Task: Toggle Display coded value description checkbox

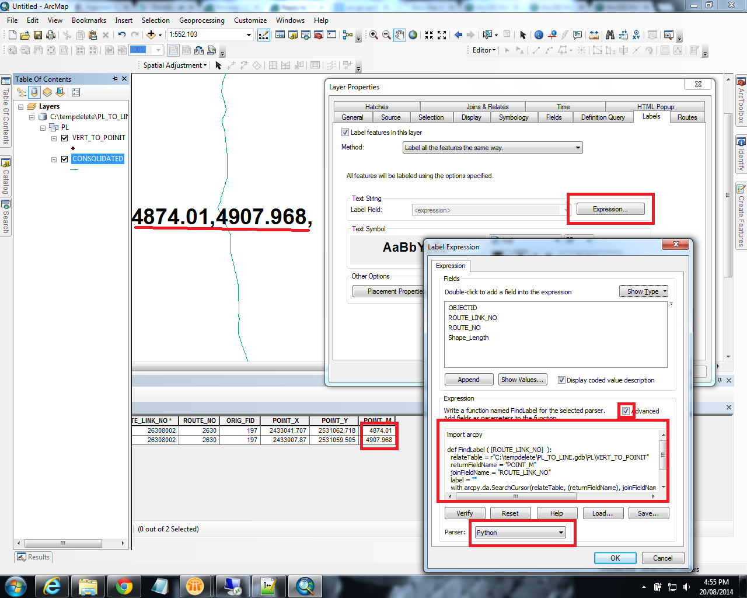Action: pos(561,380)
